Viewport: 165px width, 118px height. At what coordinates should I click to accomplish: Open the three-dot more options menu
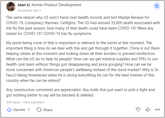pos(157,110)
